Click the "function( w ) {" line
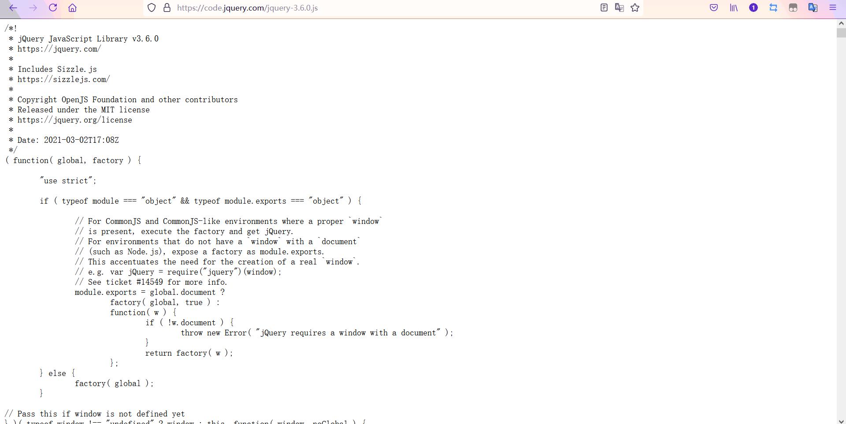The height and width of the screenshot is (424, 846). click(143, 312)
